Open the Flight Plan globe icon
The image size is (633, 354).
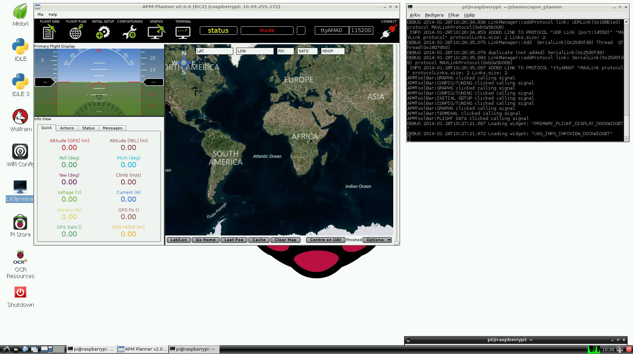[x=76, y=32]
